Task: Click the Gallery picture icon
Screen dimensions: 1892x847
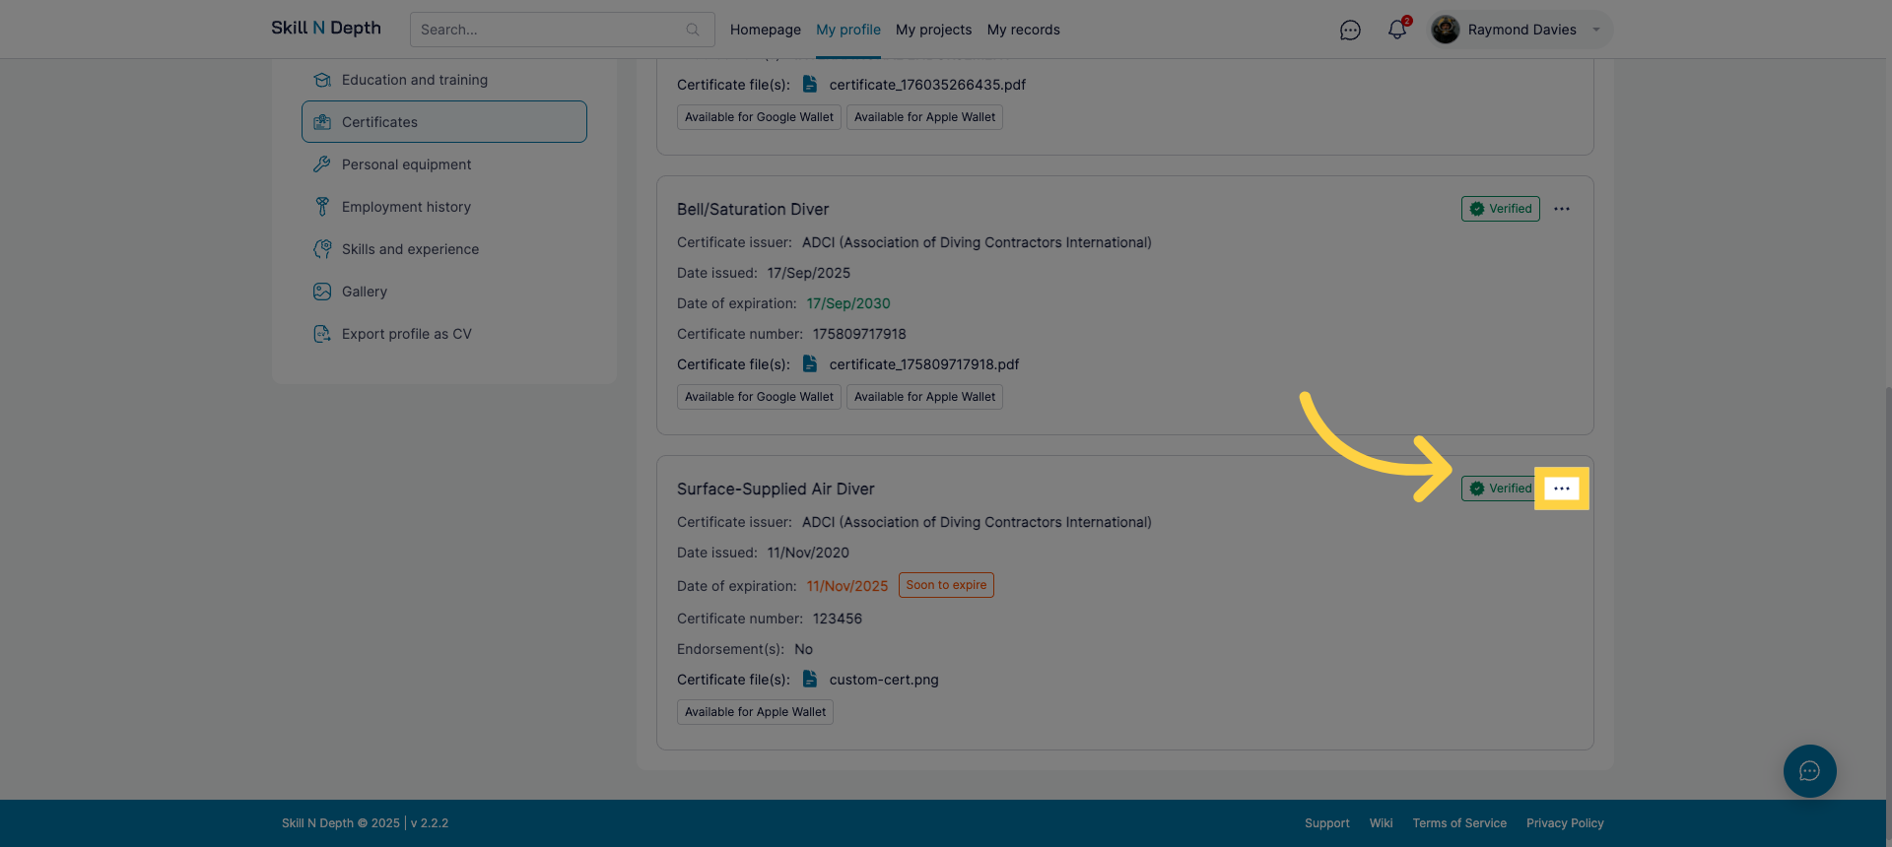Action: click(x=322, y=292)
